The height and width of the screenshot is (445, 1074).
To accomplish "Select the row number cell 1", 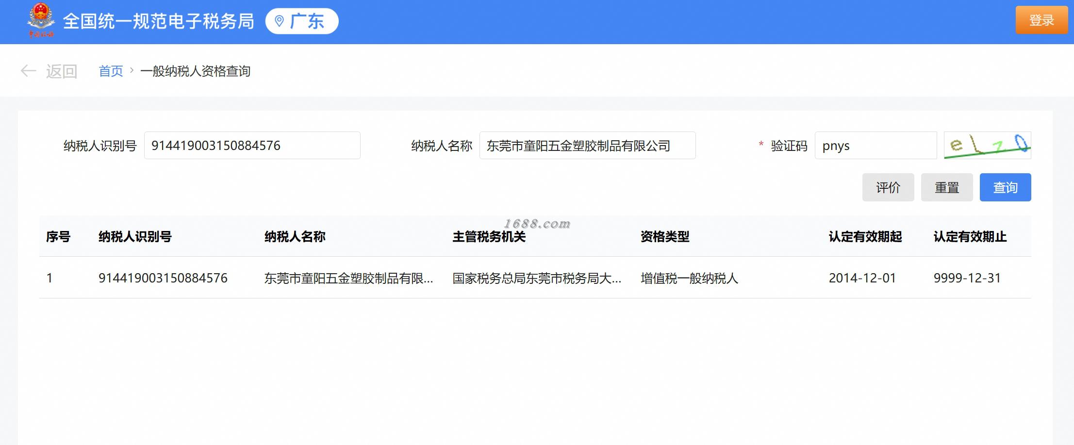I will 49,278.
